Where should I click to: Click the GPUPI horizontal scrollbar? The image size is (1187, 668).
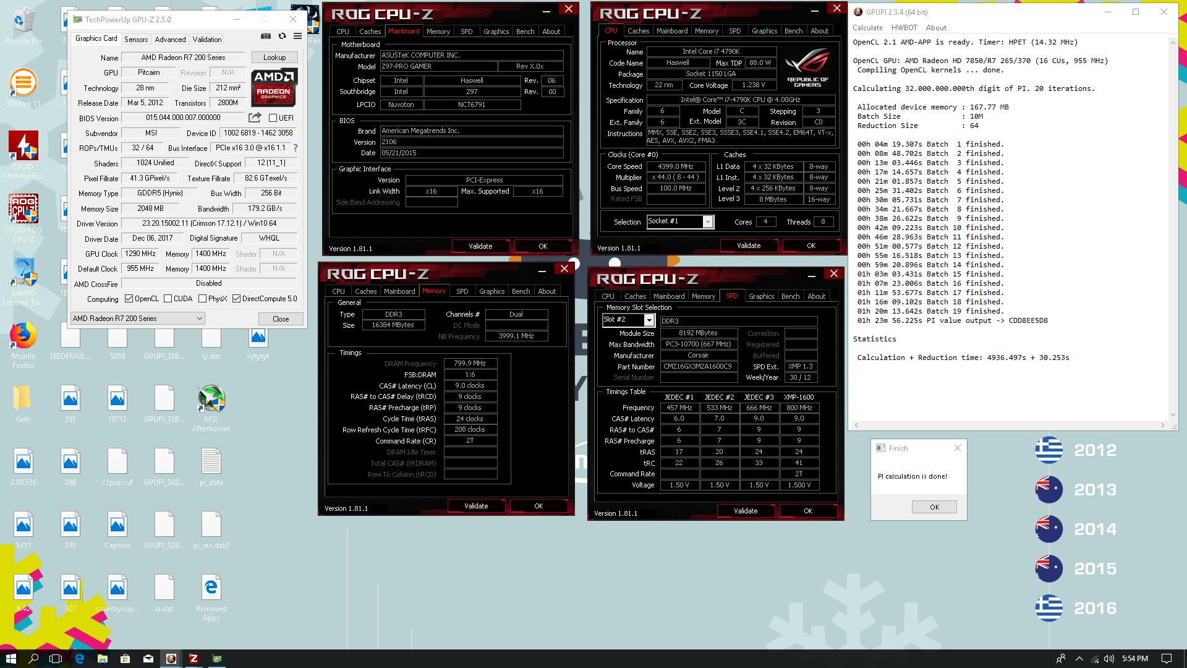[x=1010, y=425]
